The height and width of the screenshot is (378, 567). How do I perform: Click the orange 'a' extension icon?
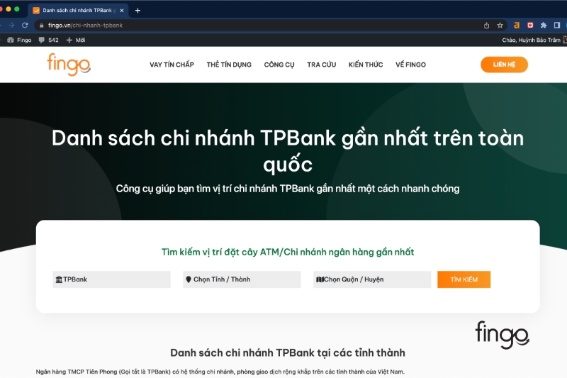tap(517, 26)
